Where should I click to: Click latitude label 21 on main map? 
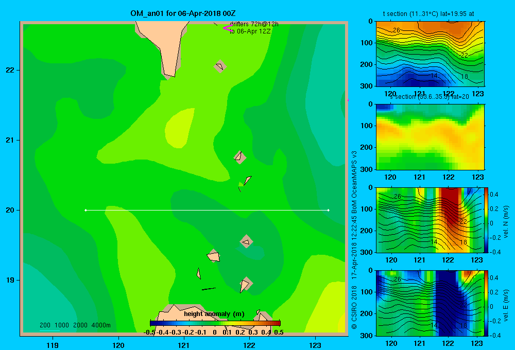[10, 140]
